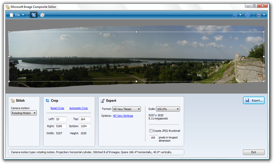Click the zoom magnifier icon

point(234,15)
